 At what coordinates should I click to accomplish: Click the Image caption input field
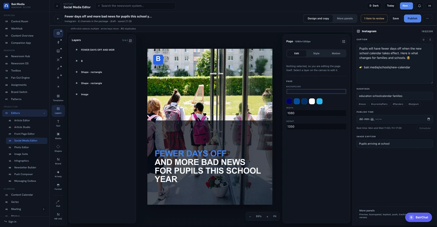pos(395,144)
